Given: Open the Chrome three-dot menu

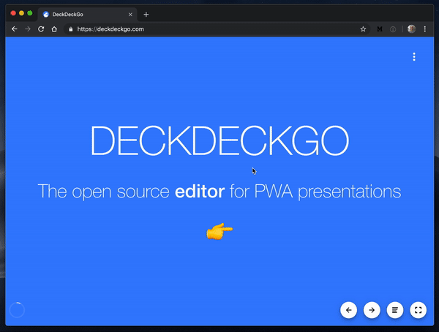Looking at the screenshot, I should coord(424,29).
